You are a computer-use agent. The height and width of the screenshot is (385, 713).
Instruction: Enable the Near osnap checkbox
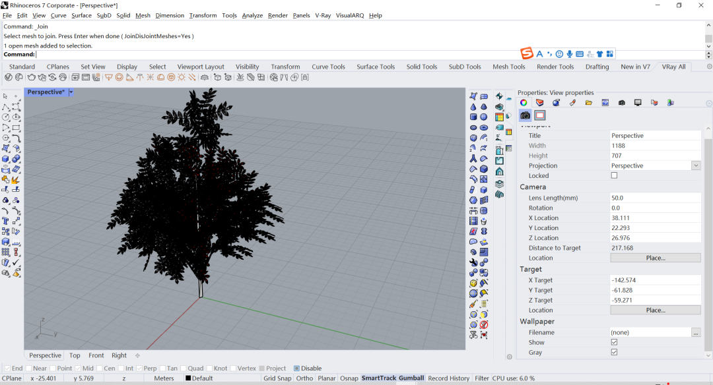pyautogui.click(x=29, y=369)
